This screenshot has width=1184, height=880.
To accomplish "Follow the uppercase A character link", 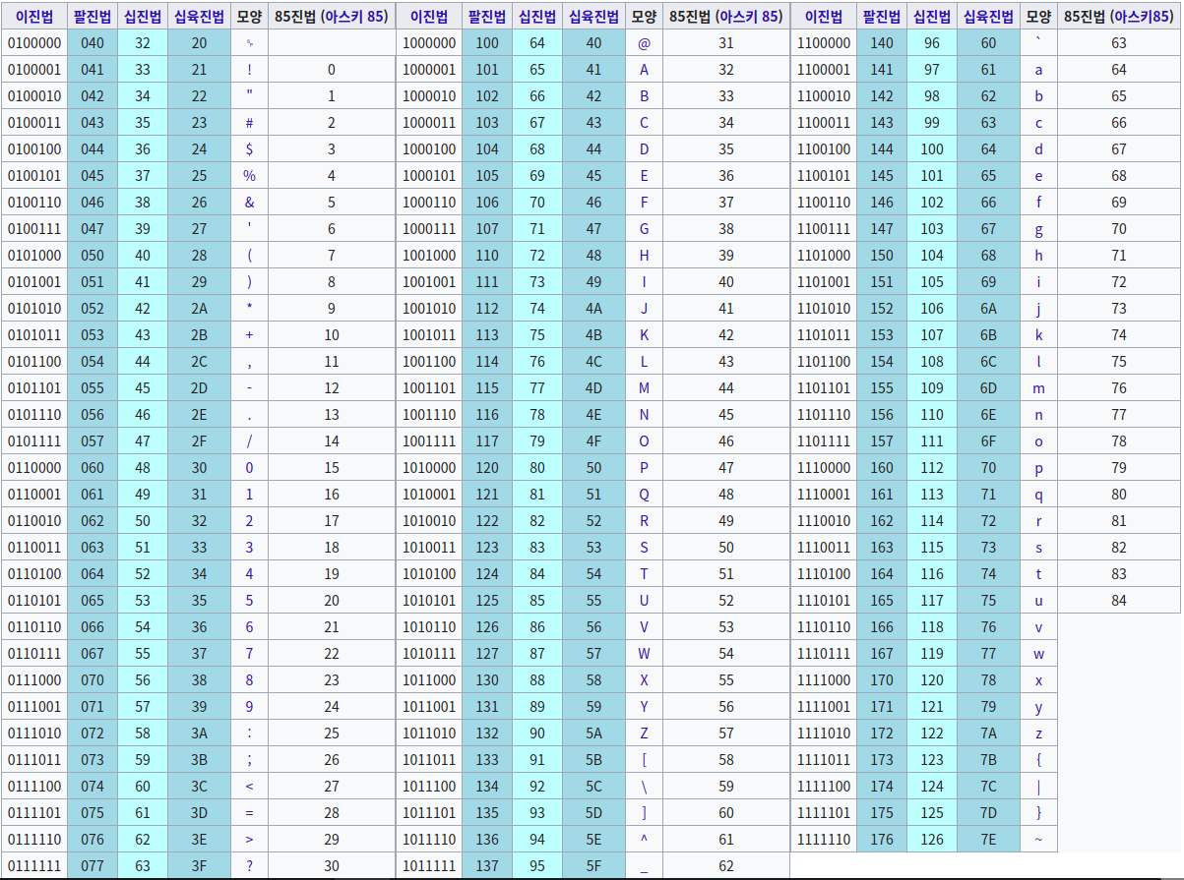I will coord(645,70).
